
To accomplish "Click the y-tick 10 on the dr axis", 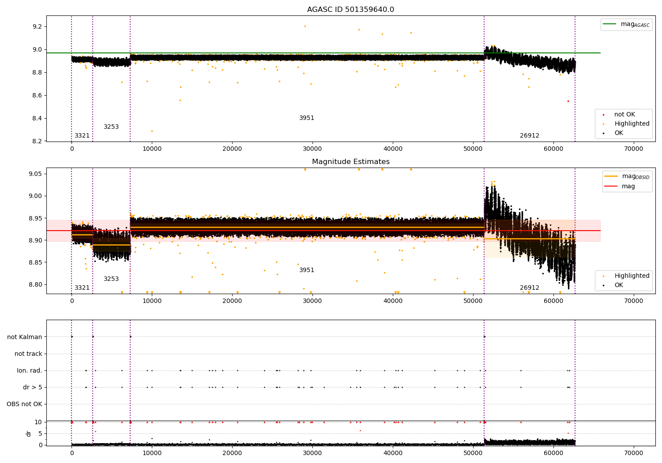I will click(x=38, y=422).
